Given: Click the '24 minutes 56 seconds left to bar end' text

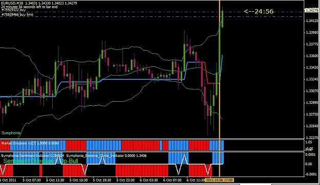Looking at the screenshot, I should coord(29,7).
